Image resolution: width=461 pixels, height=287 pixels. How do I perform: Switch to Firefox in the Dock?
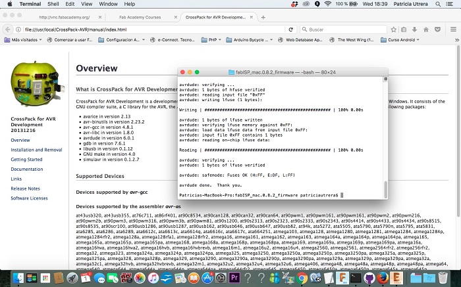383,278
